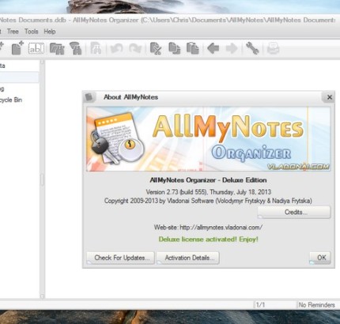Screen dimensions: 340x324
Task: Click the grayed find-in-note icon
Action: (96, 48)
